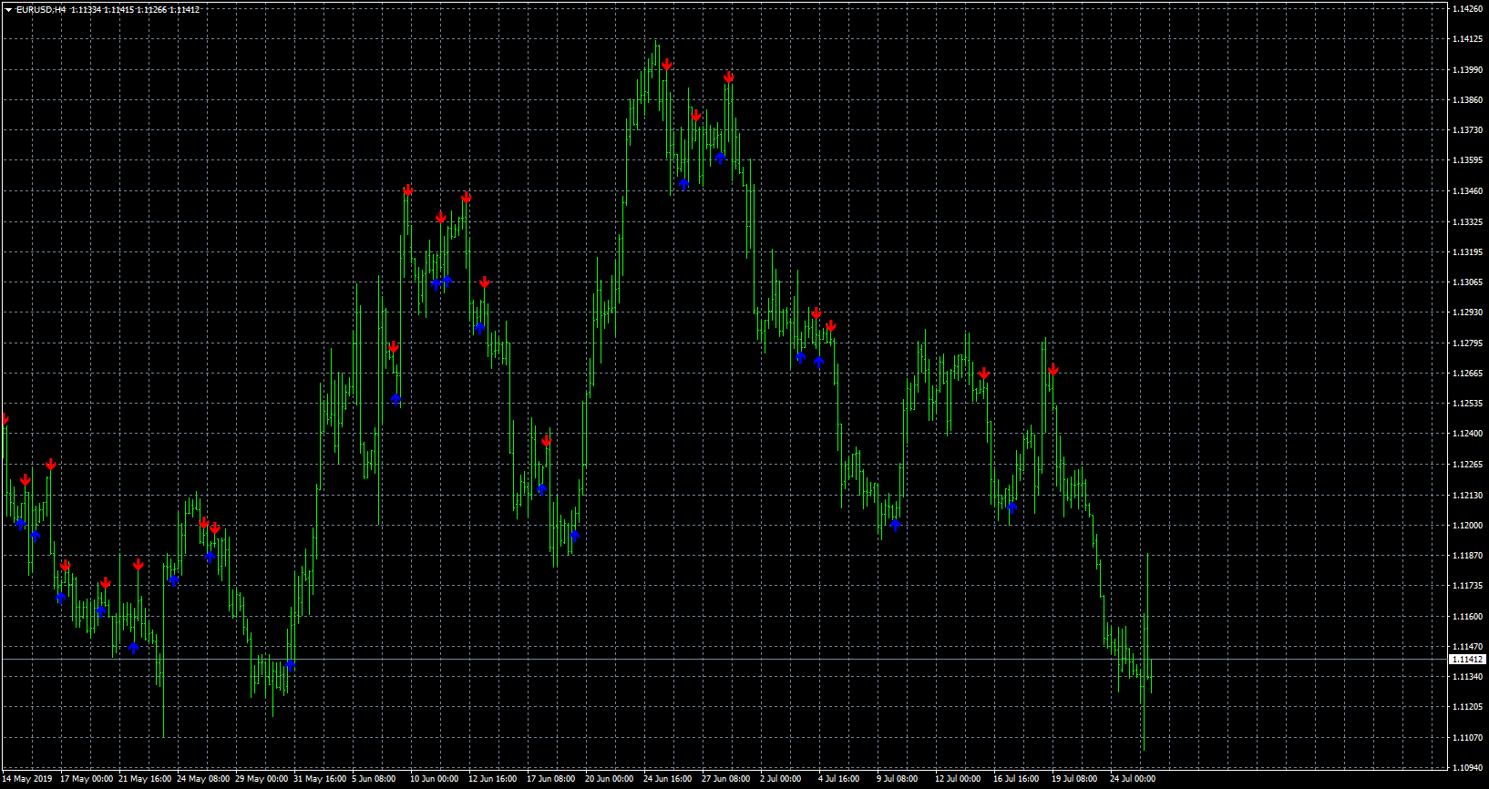Click the 1.11870 price scale label
The height and width of the screenshot is (789, 1489).
pos(1467,555)
